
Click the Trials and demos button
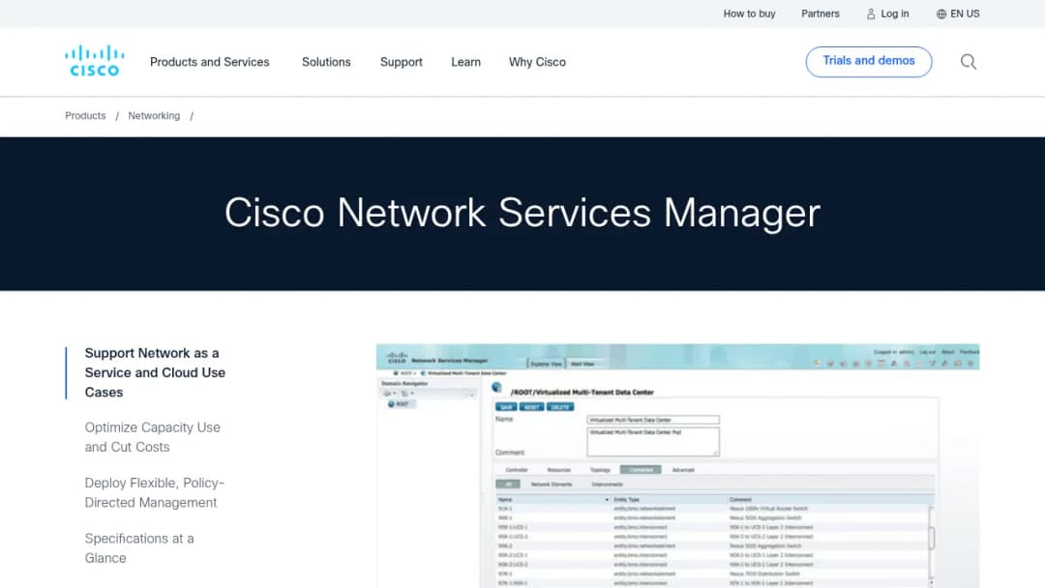coord(868,61)
